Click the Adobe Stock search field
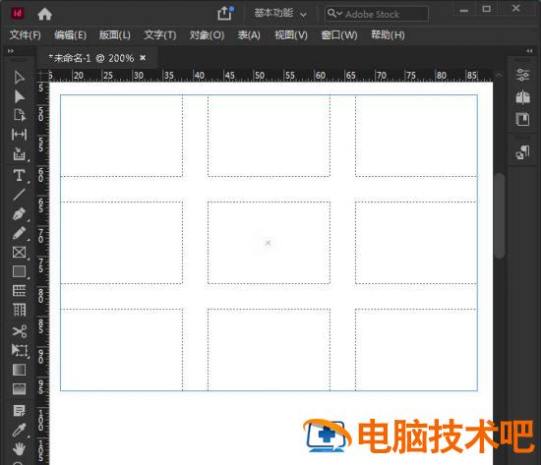The width and height of the screenshot is (541, 465). coord(377,14)
